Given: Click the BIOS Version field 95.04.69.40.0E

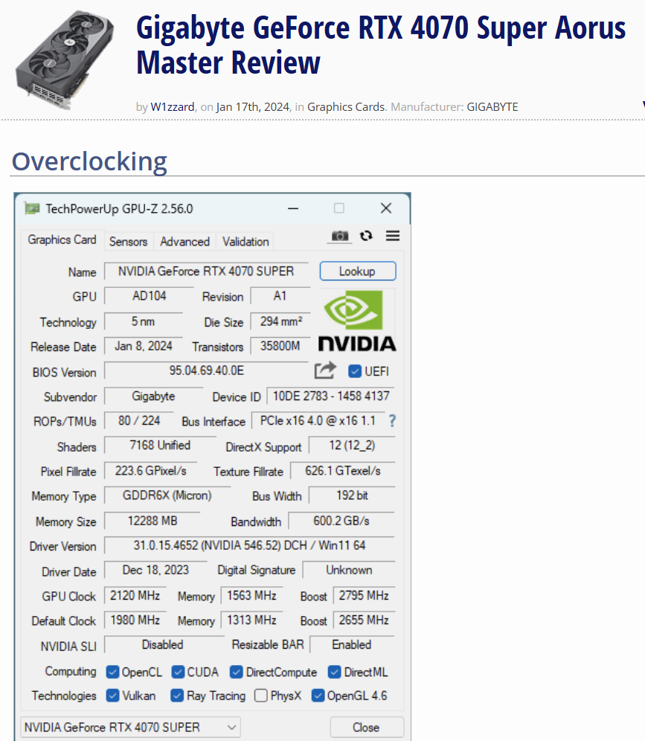Looking at the screenshot, I should (x=207, y=370).
